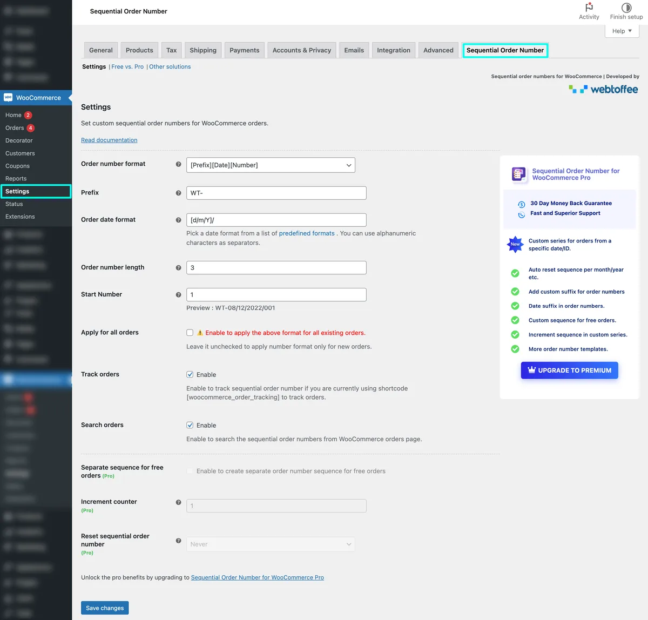
Task: Open the Free vs. Pro sub-link
Action: tap(127, 66)
